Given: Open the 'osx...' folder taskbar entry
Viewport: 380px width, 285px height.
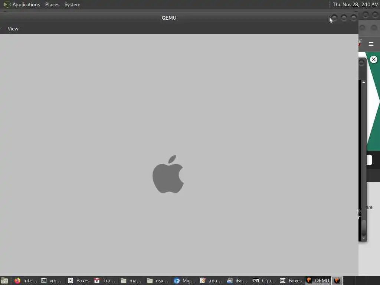Looking at the screenshot, I should [158, 281].
